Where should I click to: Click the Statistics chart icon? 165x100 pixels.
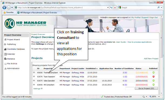pos(5,59)
